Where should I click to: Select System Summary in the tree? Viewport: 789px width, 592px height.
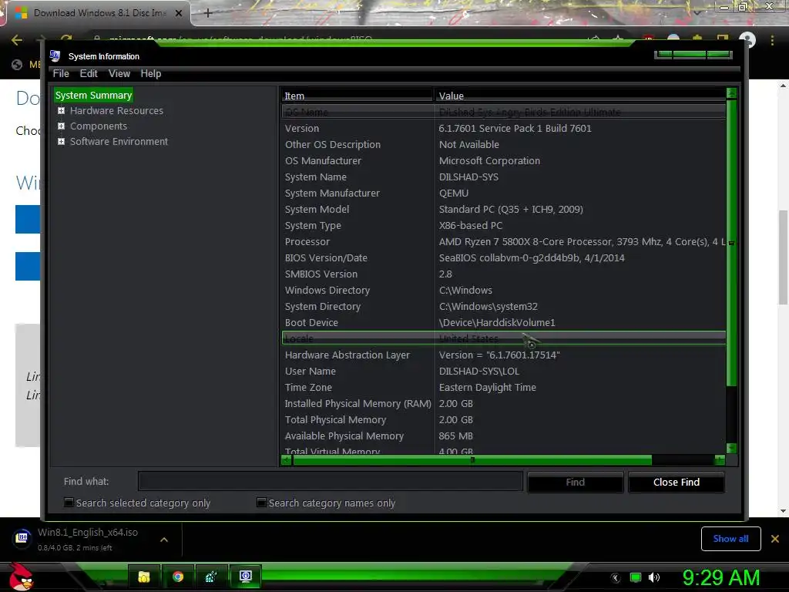tap(93, 95)
